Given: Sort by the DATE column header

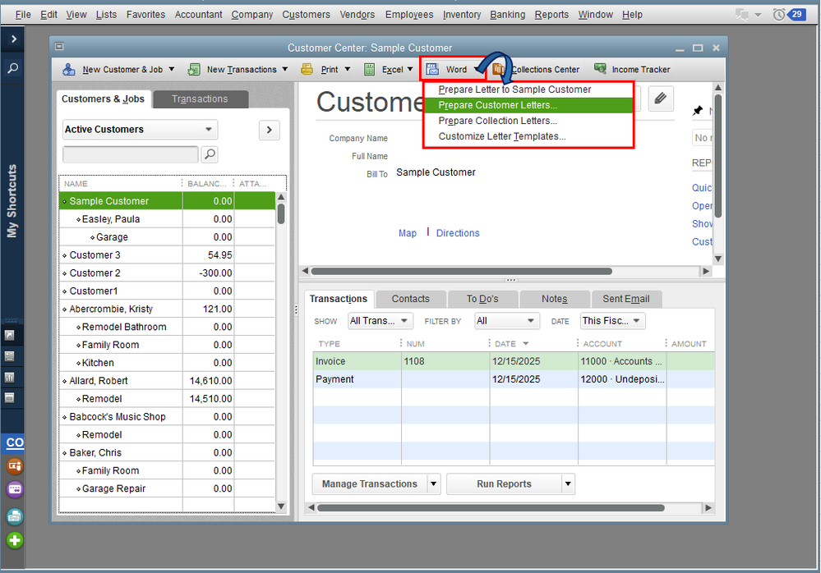Looking at the screenshot, I should (x=533, y=343).
